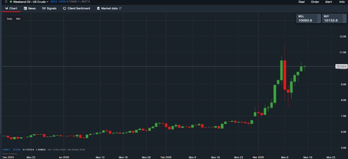
Task: Switch to the News tab
Action: click(x=30, y=8)
